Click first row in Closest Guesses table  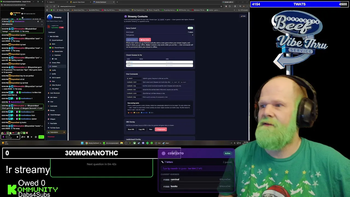point(159,62)
